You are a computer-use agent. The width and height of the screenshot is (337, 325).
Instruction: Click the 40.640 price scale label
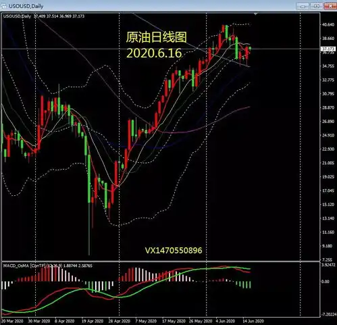pyautogui.click(x=328, y=24)
